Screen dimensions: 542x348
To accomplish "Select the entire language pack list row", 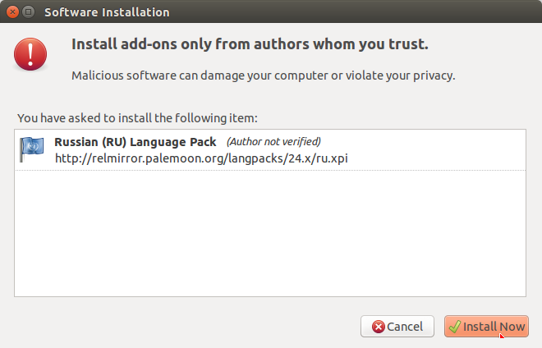I will (x=270, y=149).
